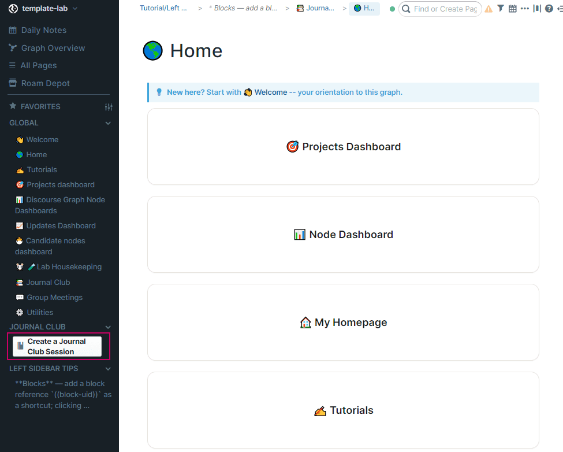Open the Home shortcut in sidebar

(31, 154)
